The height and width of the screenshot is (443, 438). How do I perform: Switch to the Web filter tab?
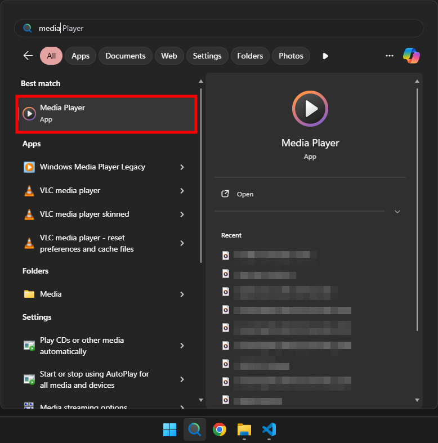coord(169,56)
